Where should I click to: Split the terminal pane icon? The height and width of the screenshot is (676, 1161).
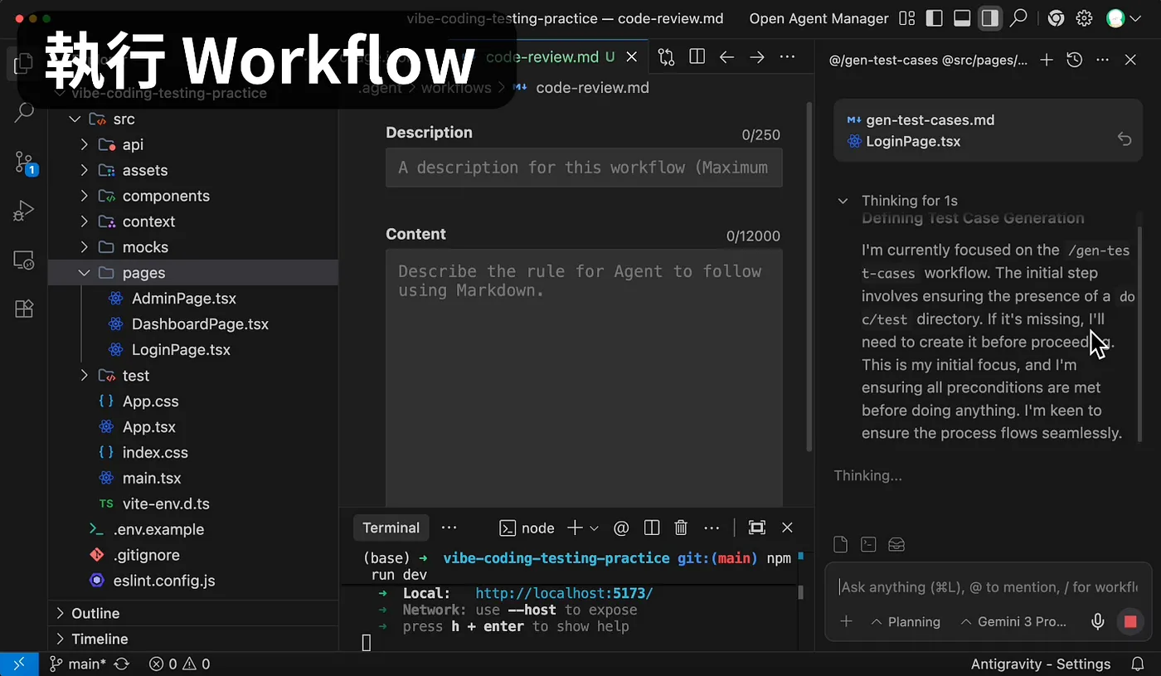(x=652, y=528)
